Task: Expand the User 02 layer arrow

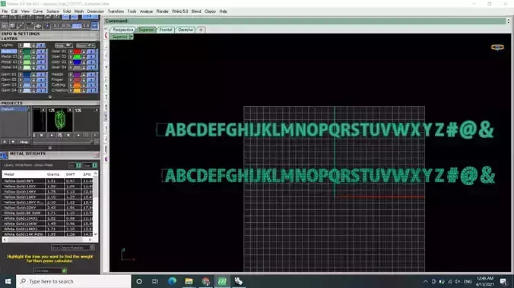Action: click(x=71, y=57)
